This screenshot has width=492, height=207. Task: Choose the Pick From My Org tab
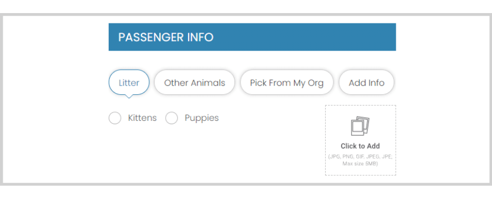(287, 83)
